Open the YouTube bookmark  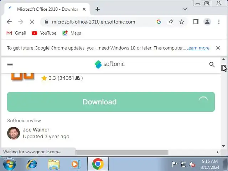(x=44, y=33)
